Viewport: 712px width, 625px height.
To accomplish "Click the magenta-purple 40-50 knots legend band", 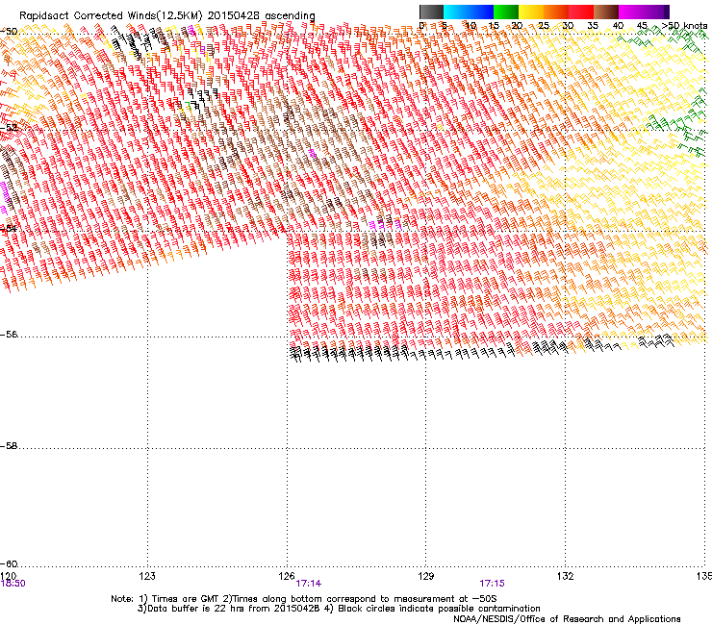I will pos(644,12).
